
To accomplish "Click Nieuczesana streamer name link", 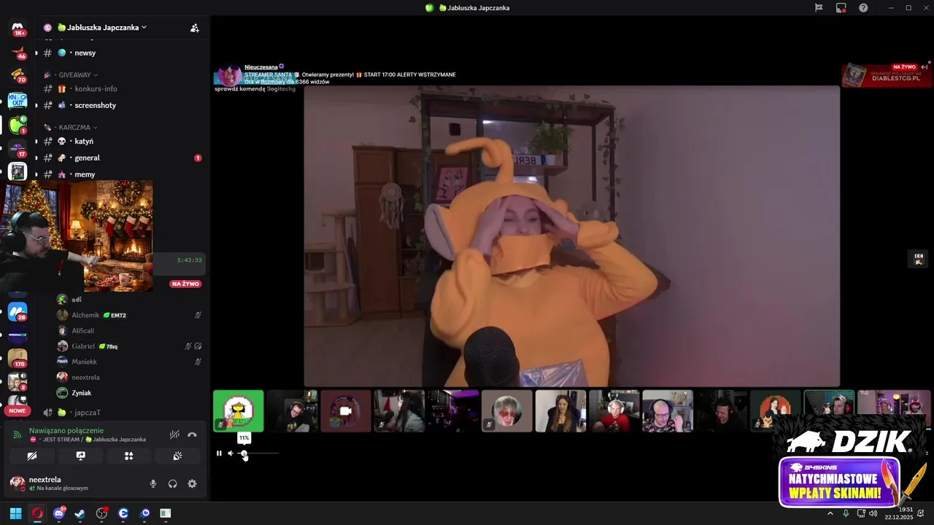I will (260, 67).
